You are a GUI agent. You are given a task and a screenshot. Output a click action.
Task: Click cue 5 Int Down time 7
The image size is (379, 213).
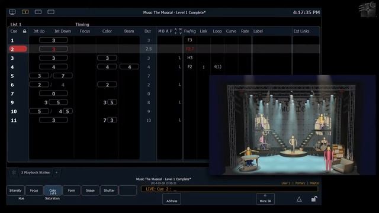coord(63,76)
